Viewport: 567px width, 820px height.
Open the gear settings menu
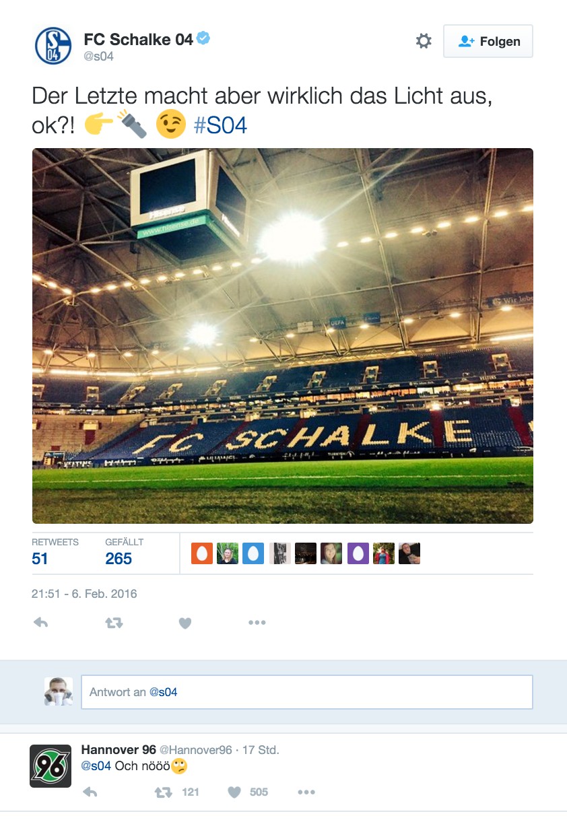pos(424,41)
